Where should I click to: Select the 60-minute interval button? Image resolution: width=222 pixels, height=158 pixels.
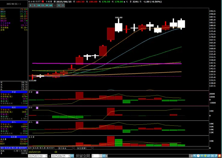[51, 5]
